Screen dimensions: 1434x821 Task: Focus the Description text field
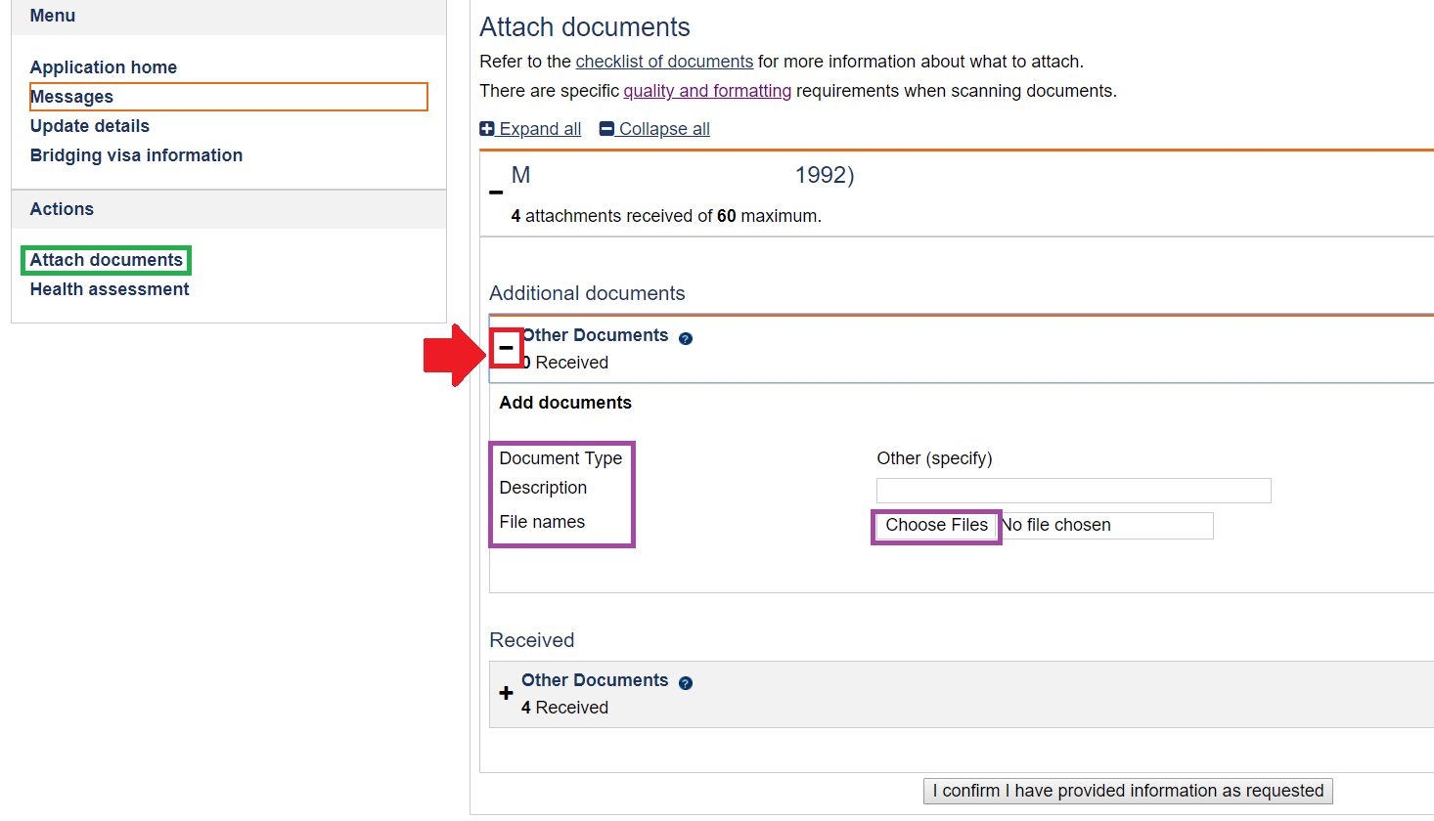click(x=1073, y=491)
